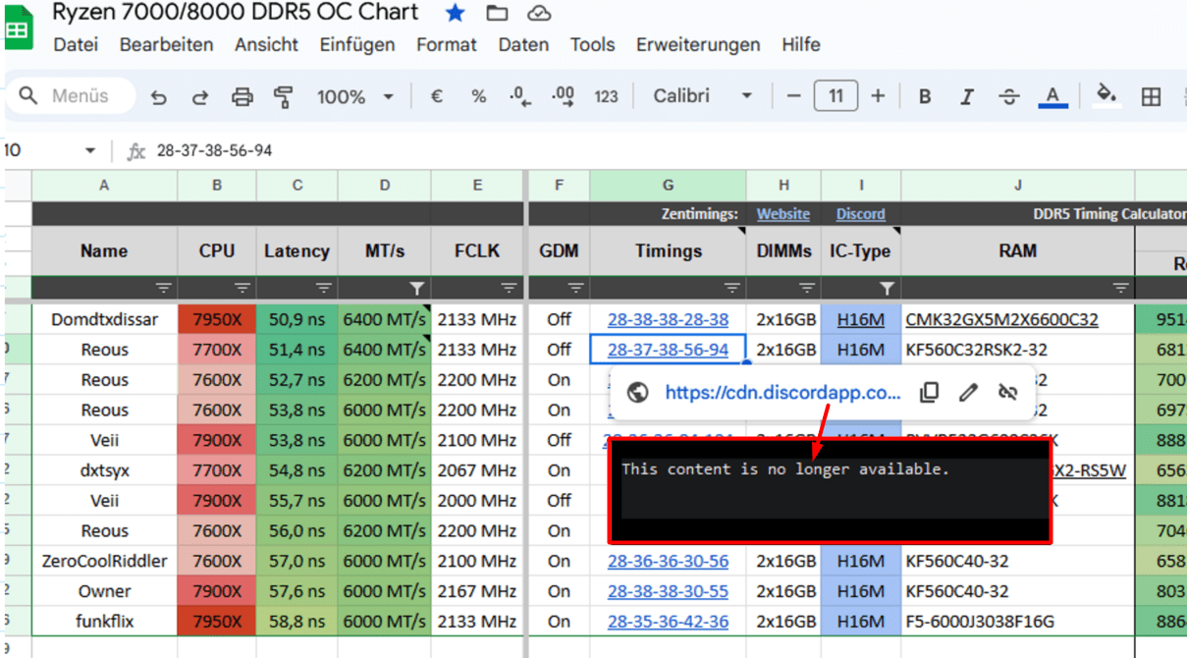Open the 28-38-38-28-38 timings link
The image size is (1187, 658).
(x=669, y=319)
